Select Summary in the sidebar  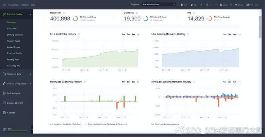coord(11,22)
